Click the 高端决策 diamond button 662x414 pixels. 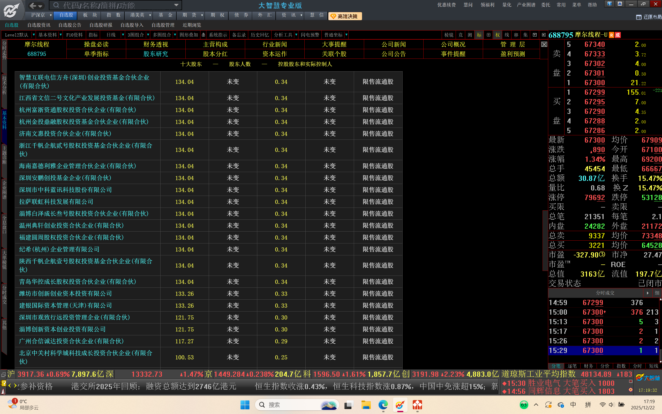[x=345, y=16]
